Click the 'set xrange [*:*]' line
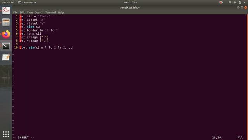 point(34,37)
